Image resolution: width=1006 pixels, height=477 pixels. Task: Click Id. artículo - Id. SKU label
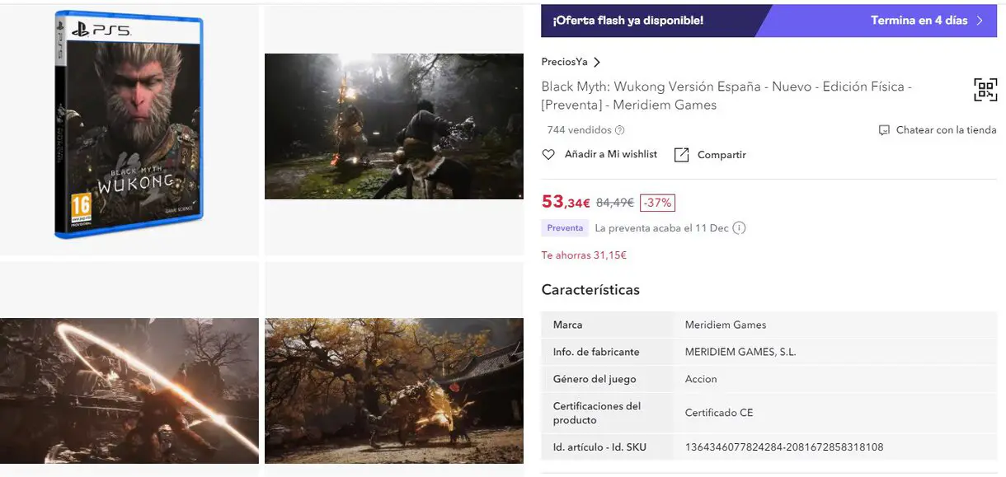click(x=599, y=447)
